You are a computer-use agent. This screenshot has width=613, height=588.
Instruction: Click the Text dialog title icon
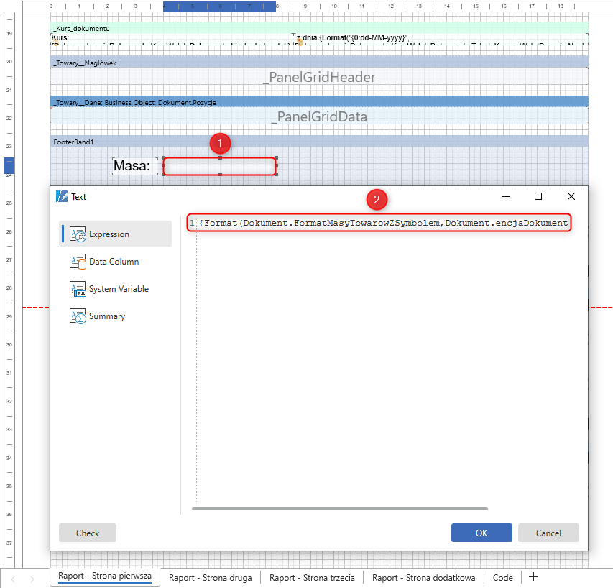pos(62,196)
